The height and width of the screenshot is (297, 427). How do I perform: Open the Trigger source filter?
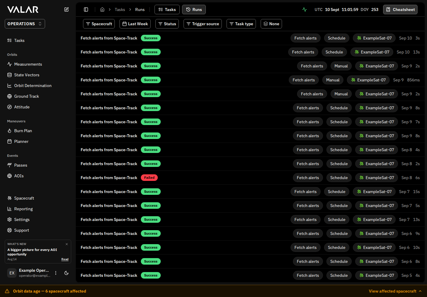point(203,24)
